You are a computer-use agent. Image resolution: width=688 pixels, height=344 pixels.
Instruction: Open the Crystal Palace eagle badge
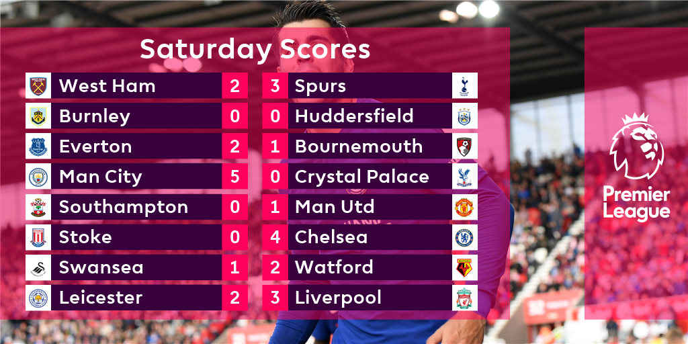click(x=465, y=177)
